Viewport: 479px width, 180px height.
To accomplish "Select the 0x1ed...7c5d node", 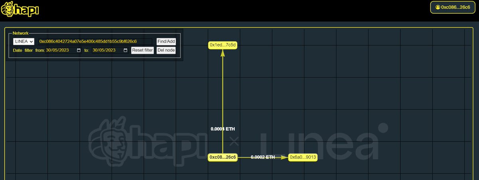I will tap(223, 45).
